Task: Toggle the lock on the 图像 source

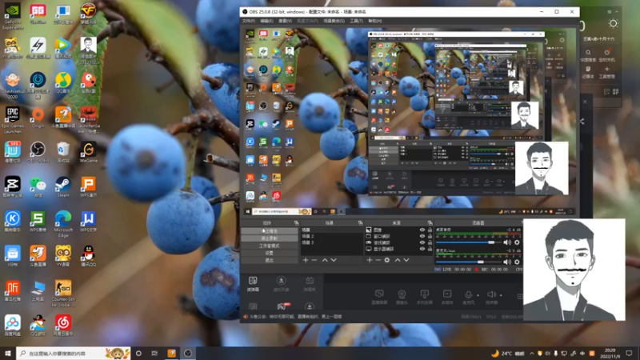Action: point(430,230)
